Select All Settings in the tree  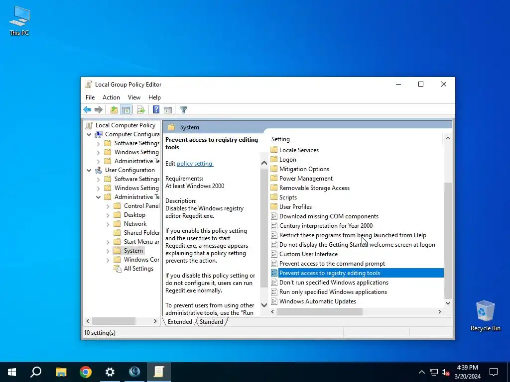pyautogui.click(x=138, y=269)
